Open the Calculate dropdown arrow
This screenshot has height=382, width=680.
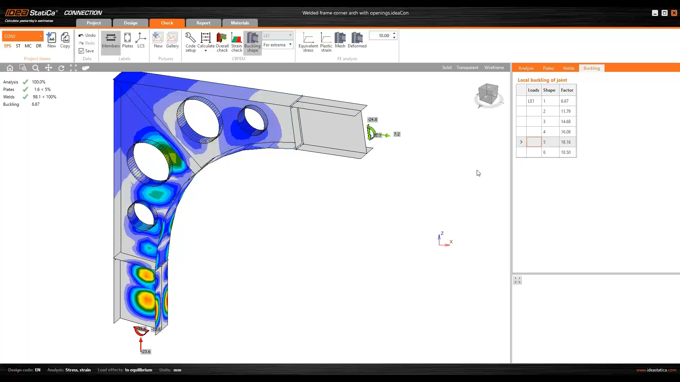click(x=205, y=51)
